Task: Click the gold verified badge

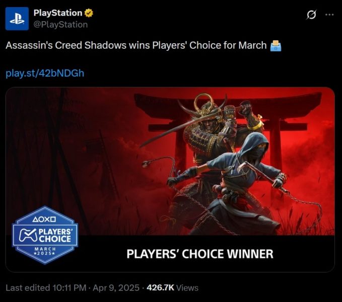Action: pyautogui.click(x=89, y=13)
